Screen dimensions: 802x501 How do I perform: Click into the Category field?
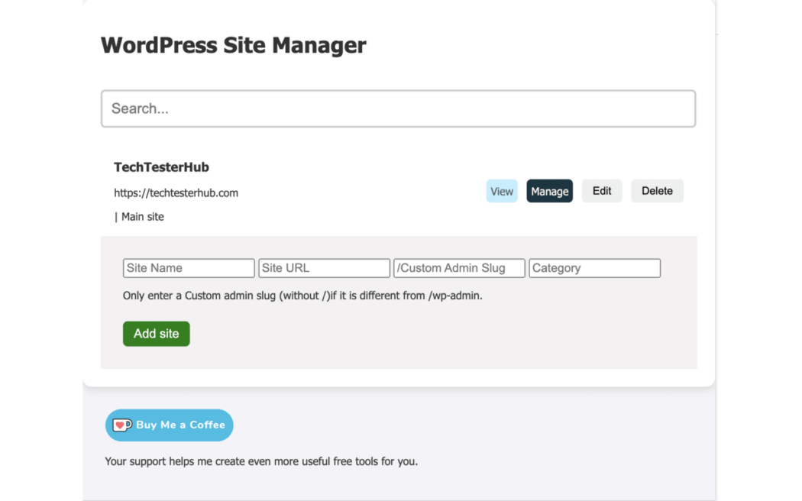coord(594,268)
